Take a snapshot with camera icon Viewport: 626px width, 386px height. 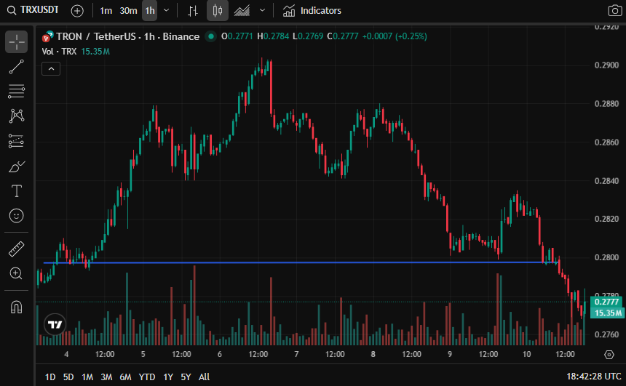pyautogui.click(x=615, y=11)
